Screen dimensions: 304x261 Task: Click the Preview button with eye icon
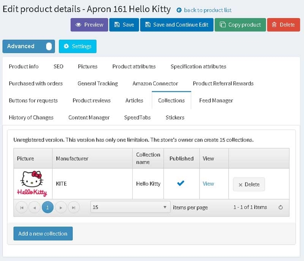pyautogui.click(x=89, y=25)
